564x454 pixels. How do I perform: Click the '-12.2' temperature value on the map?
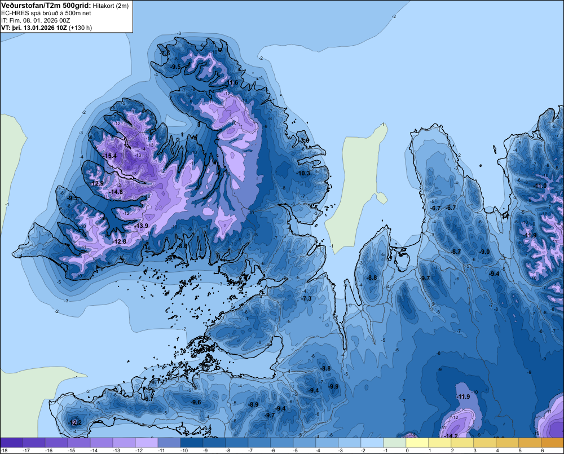[x=74, y=423]
